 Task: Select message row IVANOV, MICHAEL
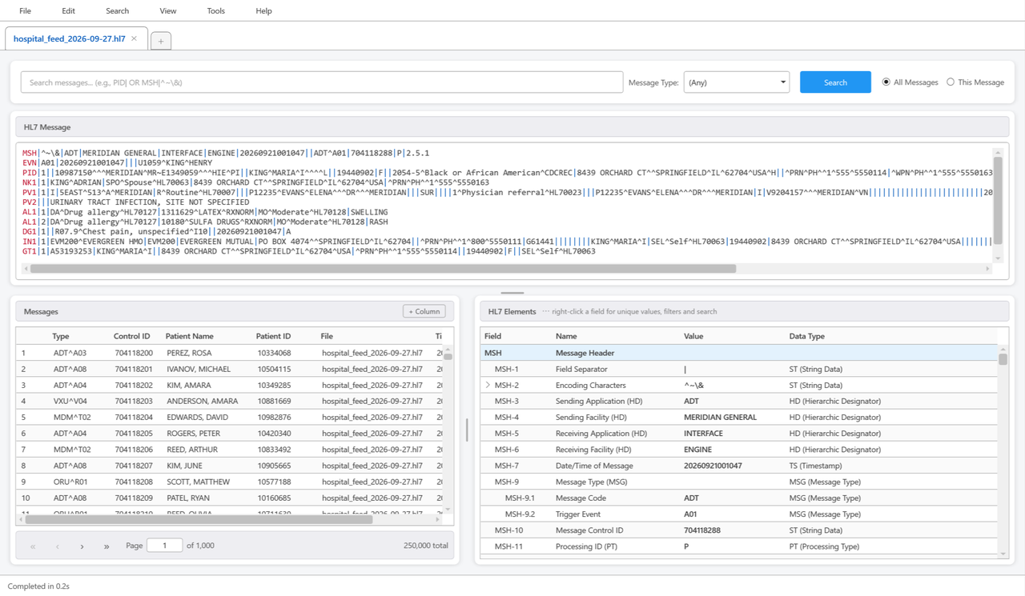click(228, 369)
